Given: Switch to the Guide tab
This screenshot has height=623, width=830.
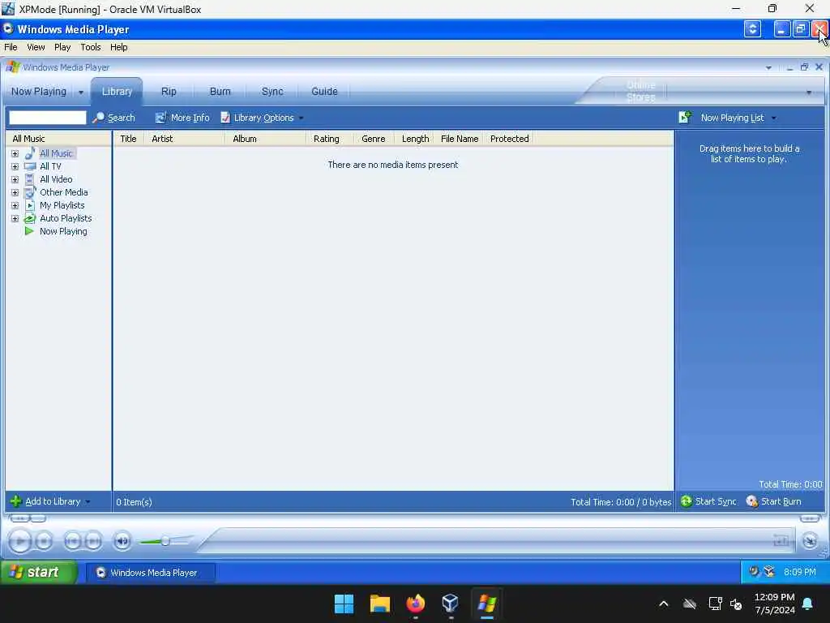Looking at the screenshot, I should click(324, 91).
